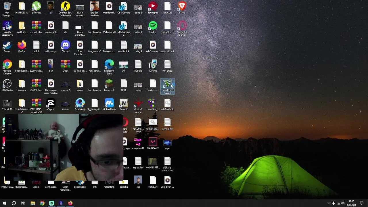
Task: Open the tray volume control
Action: 343,203
